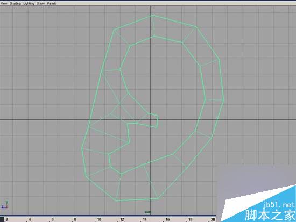Select the current-frame marker at timeline start
The height and width of the screenshot is (222, 296).
pyautogui.click(x=2, y=219)
